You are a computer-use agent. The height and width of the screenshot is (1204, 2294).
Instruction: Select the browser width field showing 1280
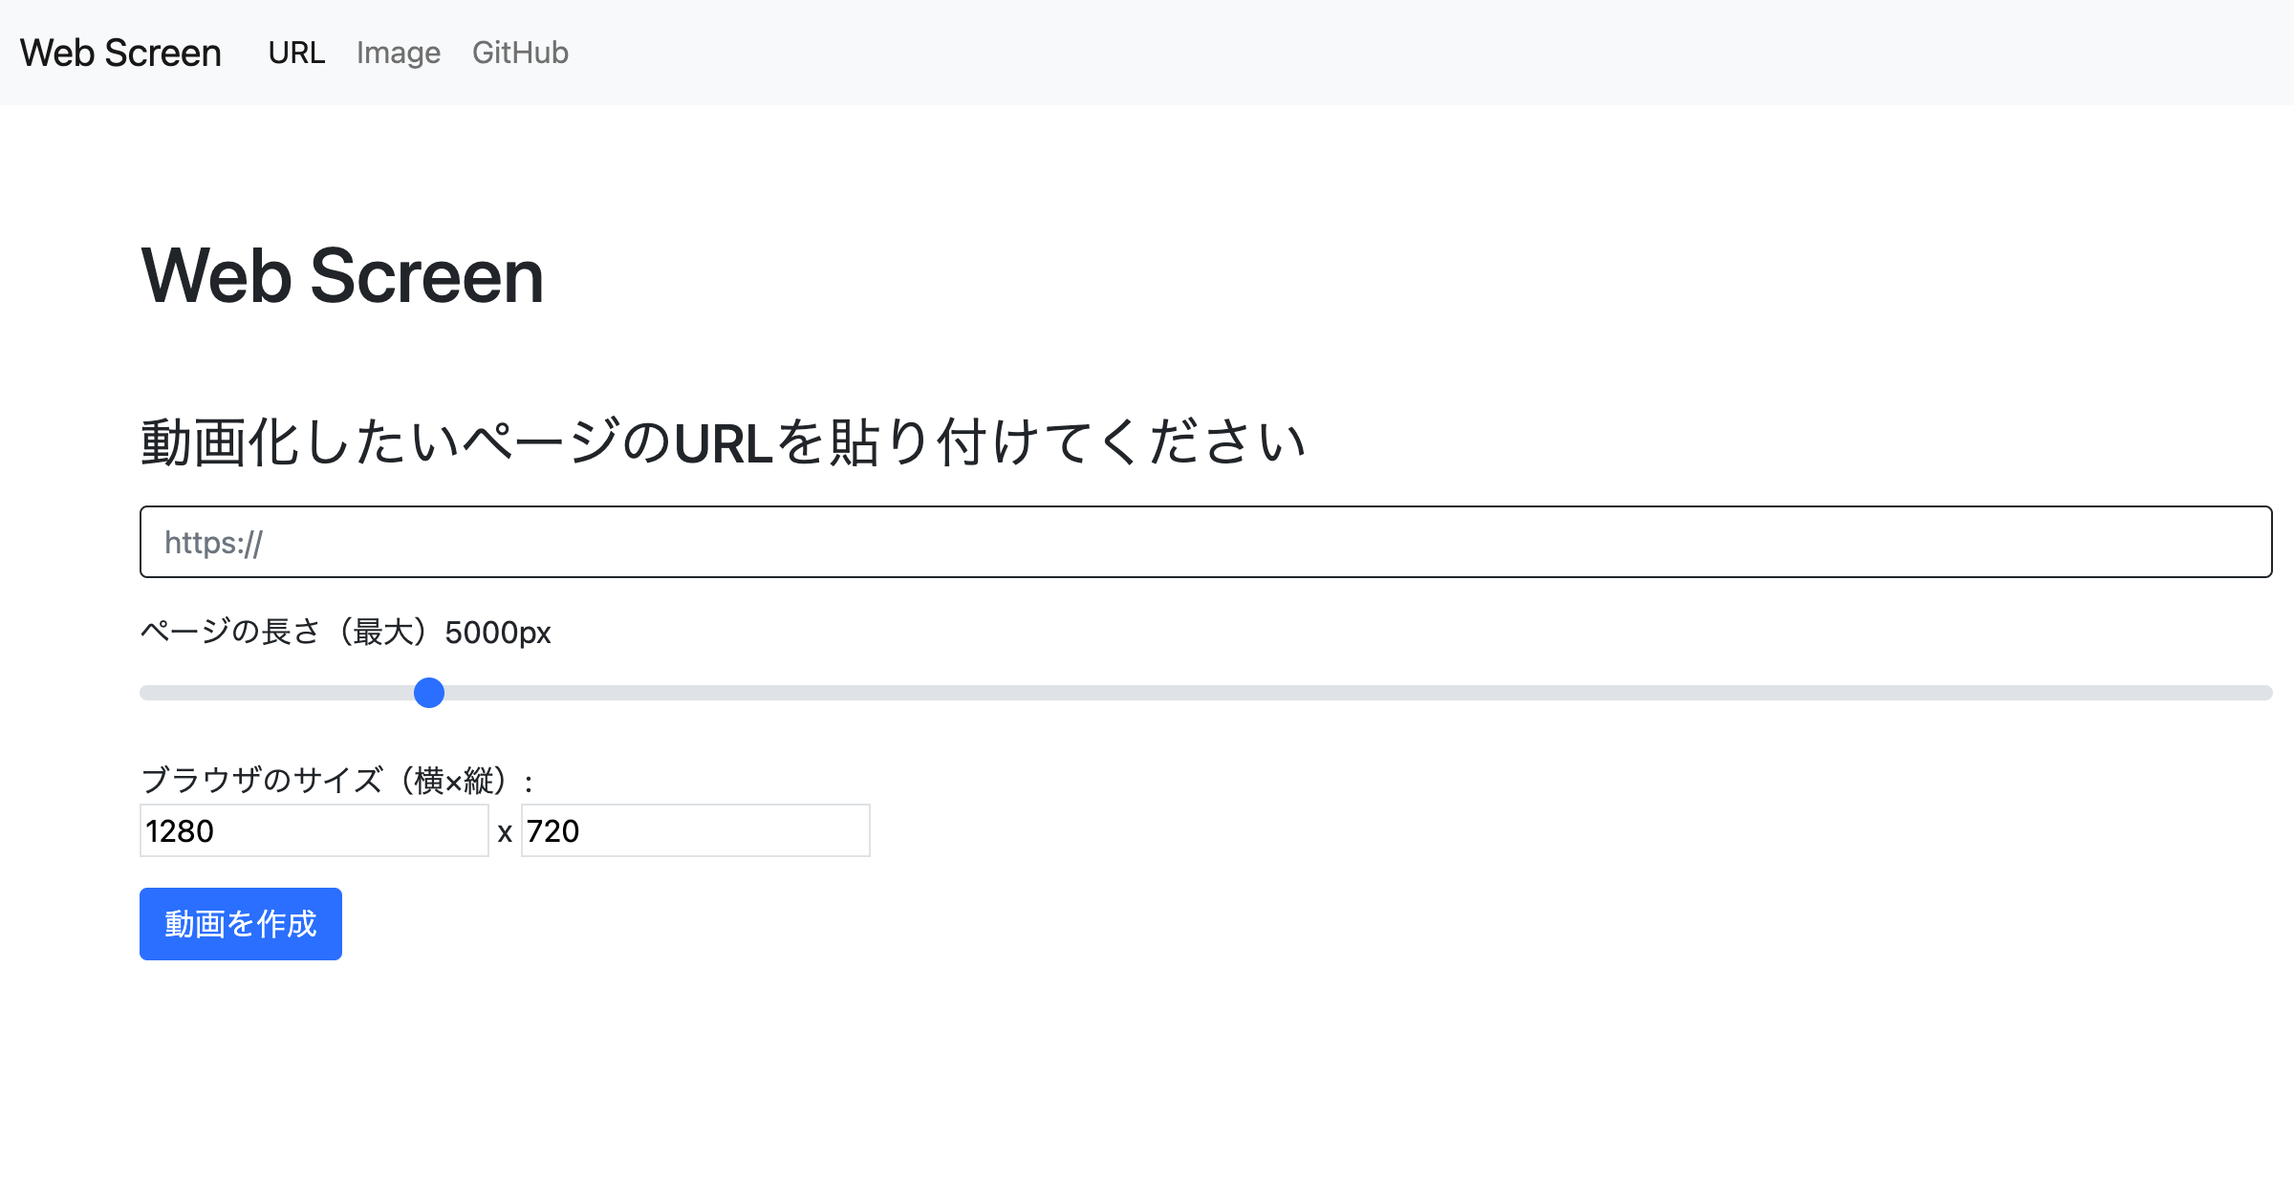coord(314,830)
